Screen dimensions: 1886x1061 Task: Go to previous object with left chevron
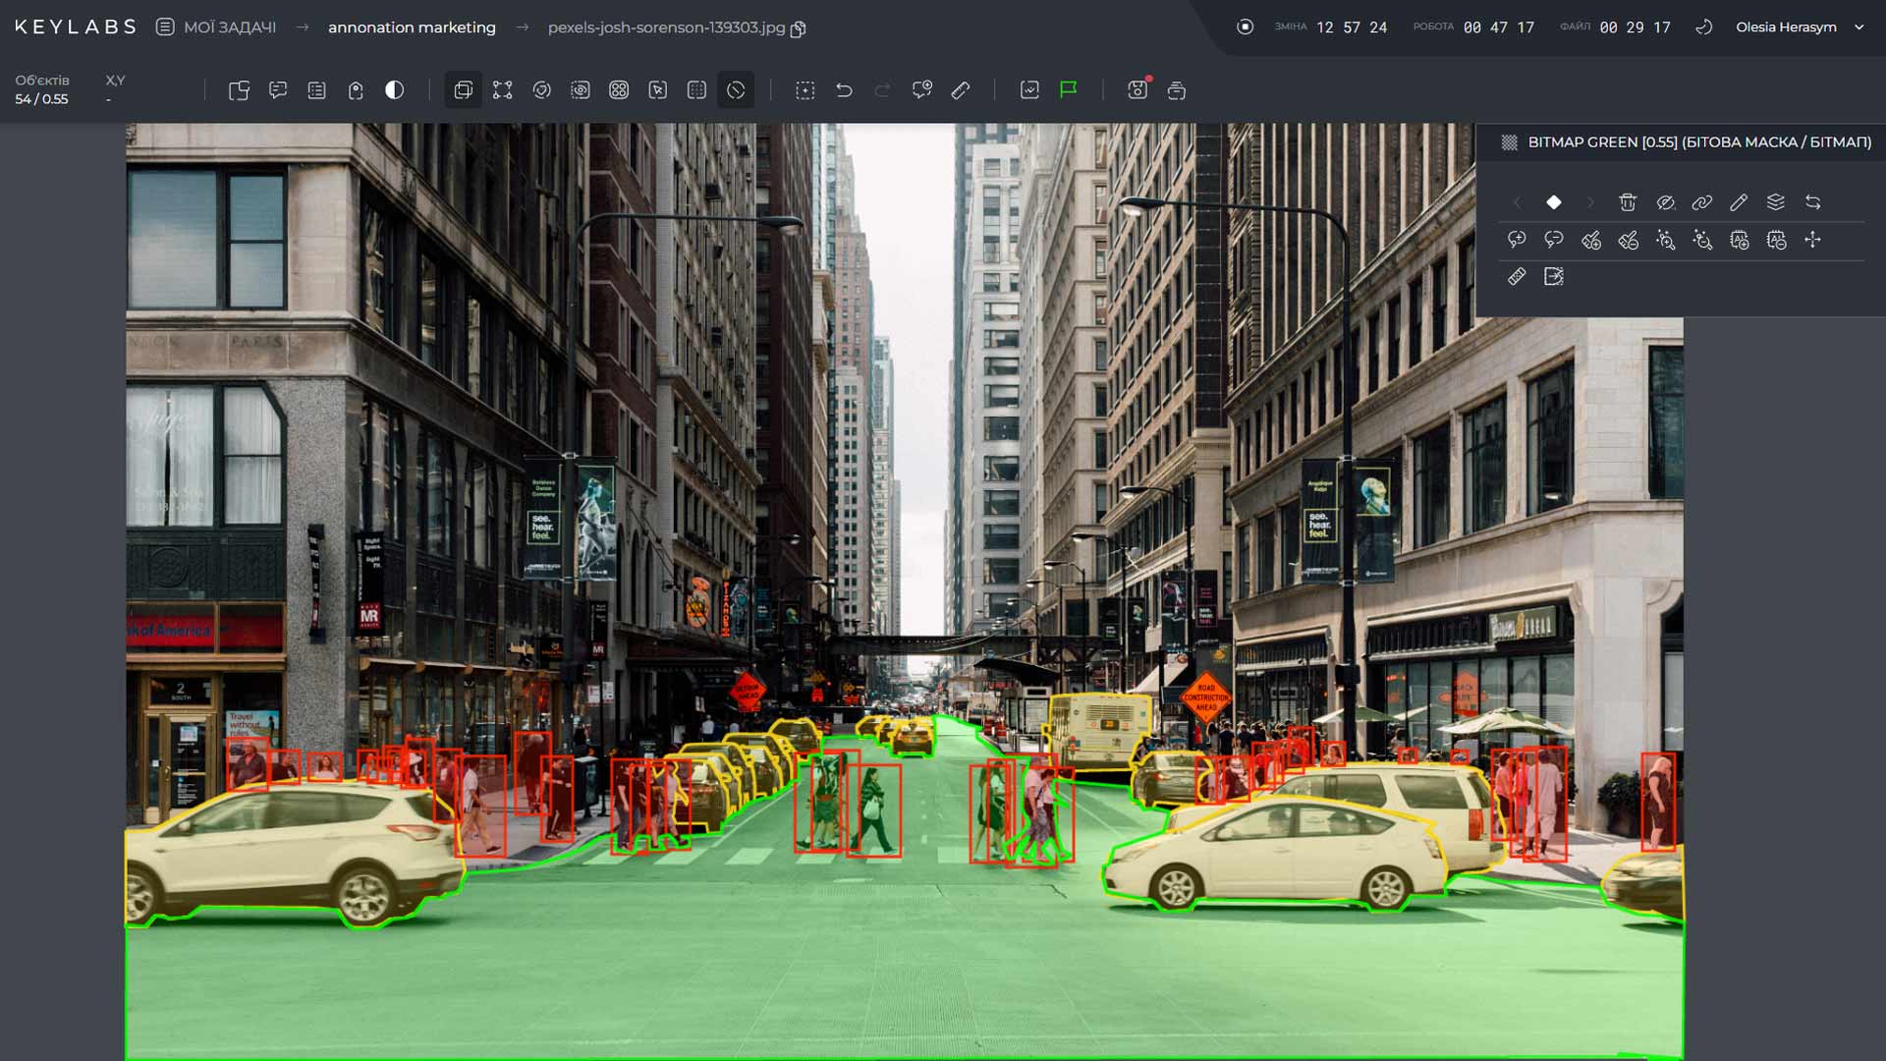(1518, 202)
